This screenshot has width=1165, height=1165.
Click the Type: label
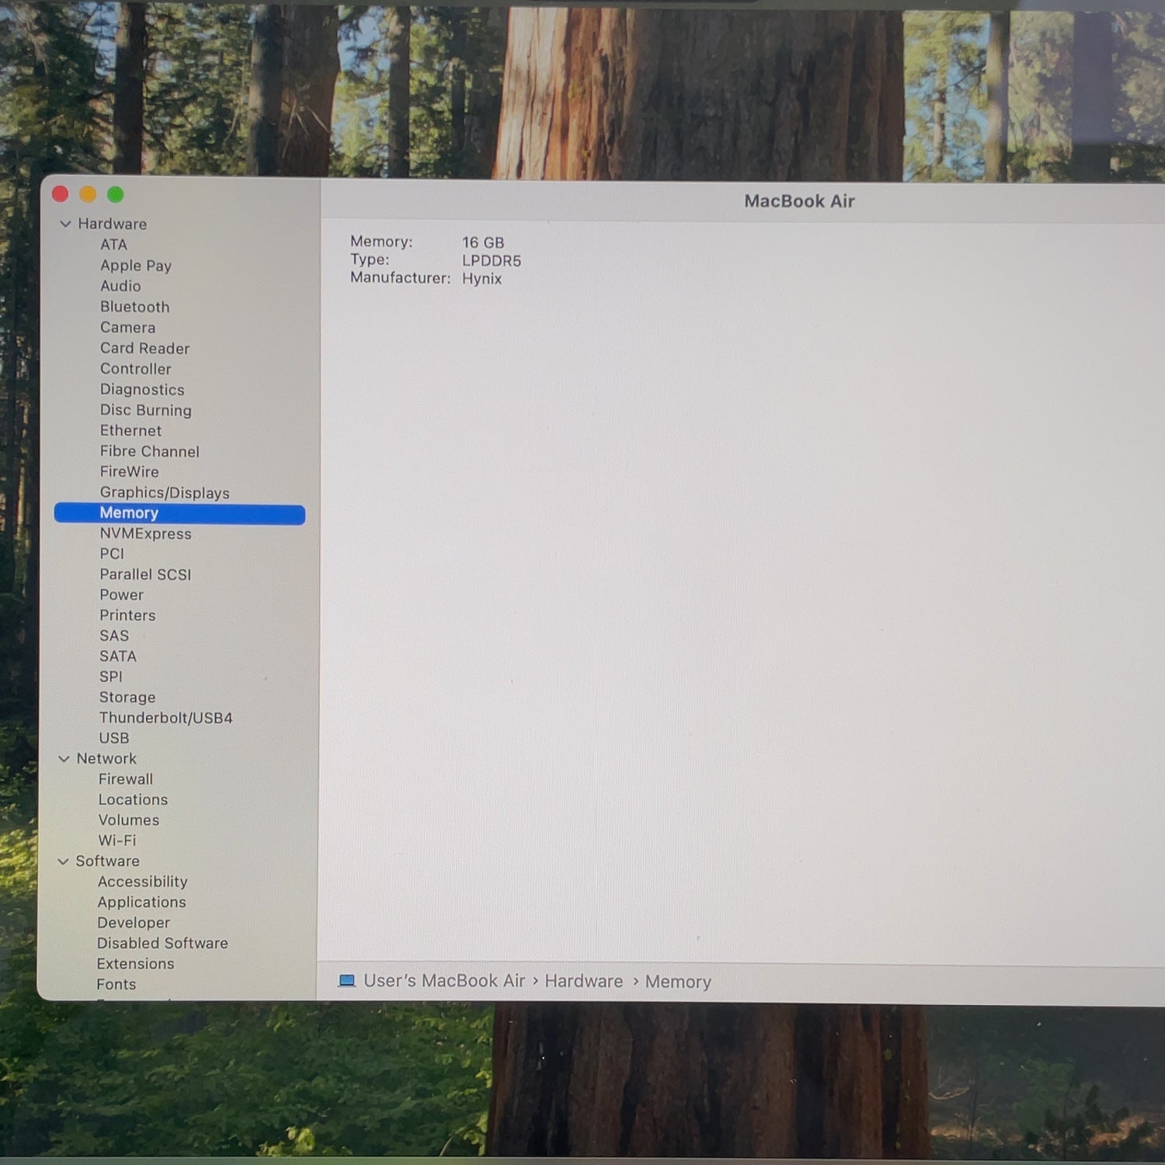point(370,259)
